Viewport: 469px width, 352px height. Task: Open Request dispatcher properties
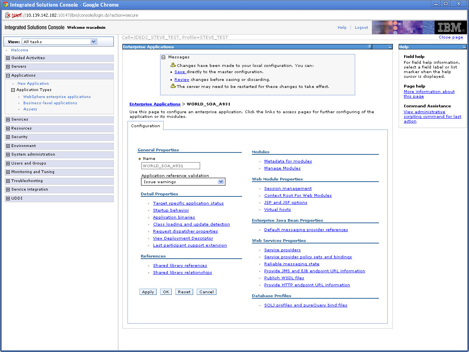(185, 231)
